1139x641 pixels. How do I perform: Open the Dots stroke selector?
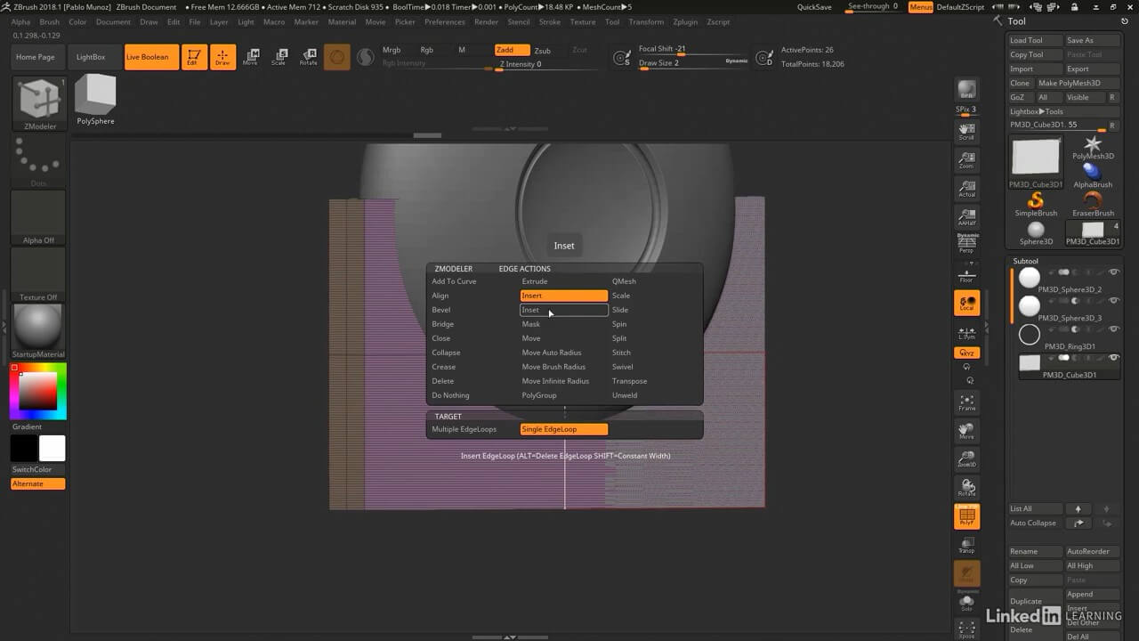click(x=38, y=158)
